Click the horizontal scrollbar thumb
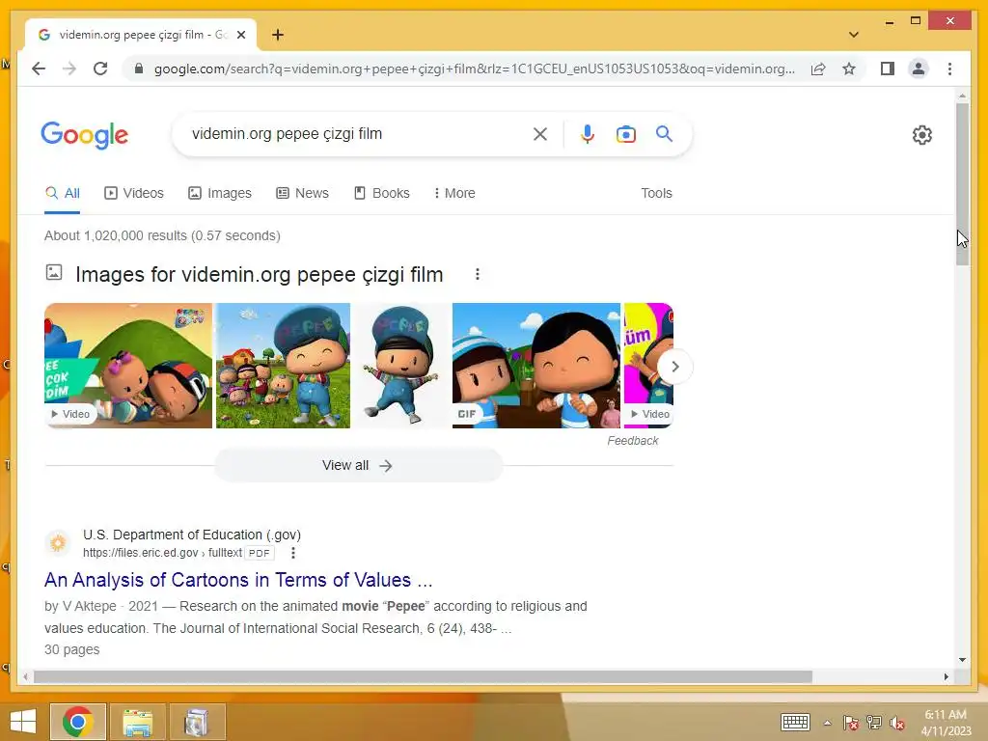988x741 pixels. tap(423, 676)
